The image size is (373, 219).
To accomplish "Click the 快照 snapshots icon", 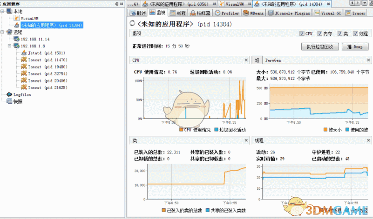I will (x=9, y=101).
